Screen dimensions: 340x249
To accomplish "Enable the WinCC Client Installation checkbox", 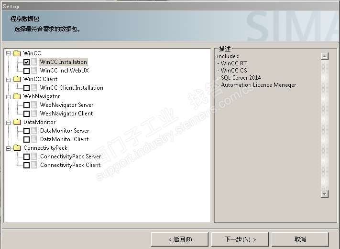I will coord(26,88).
